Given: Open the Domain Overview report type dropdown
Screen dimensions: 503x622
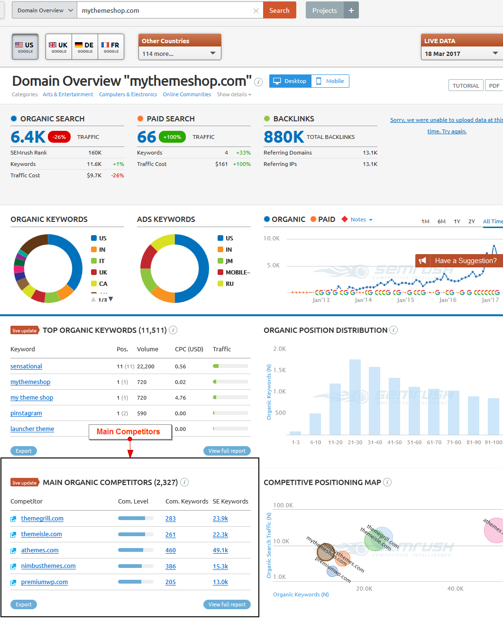Looking at the screenshot, I should (x=45, y=10).
